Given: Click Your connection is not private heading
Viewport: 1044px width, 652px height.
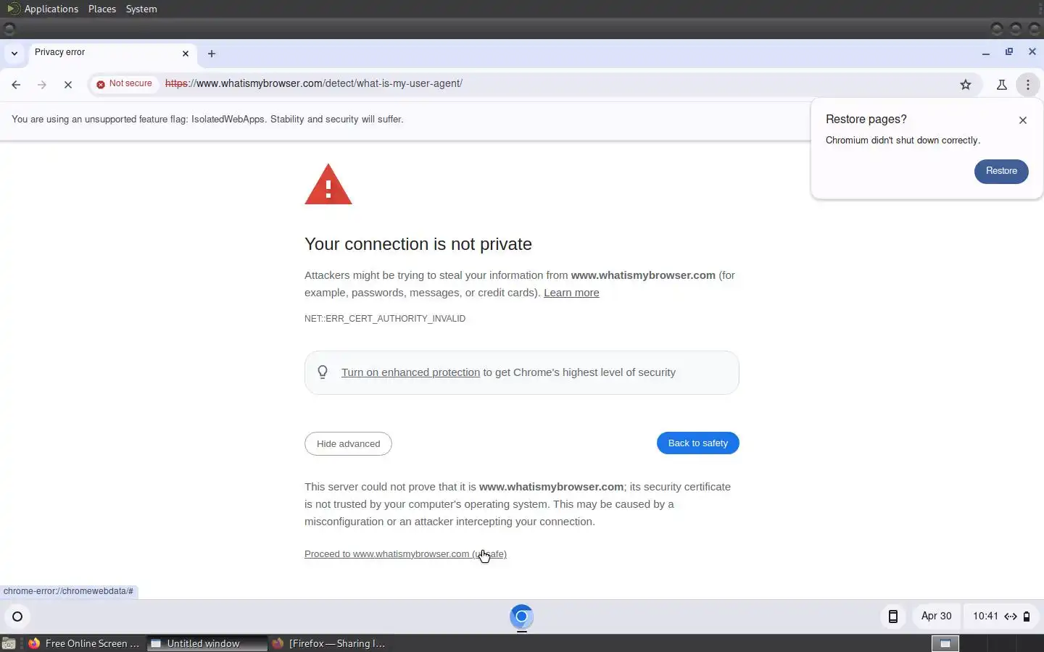Looking at the screenshot, I should tap(418, 244).
